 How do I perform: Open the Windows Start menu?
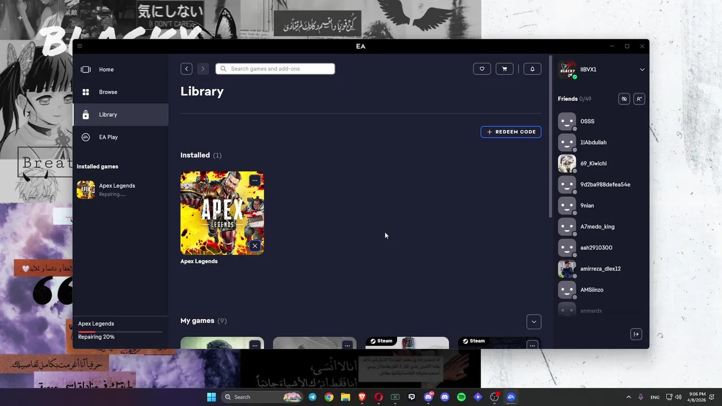click(x=212, y=397)
